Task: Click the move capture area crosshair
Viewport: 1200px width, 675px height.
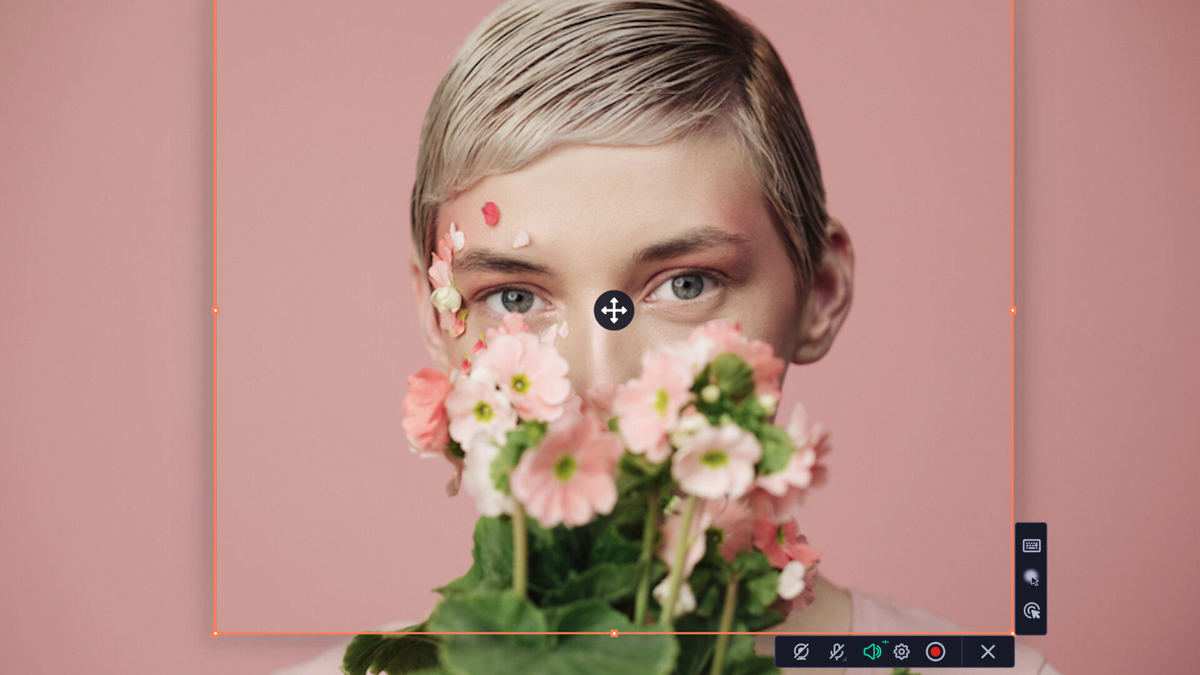Action: click(614, 311)
